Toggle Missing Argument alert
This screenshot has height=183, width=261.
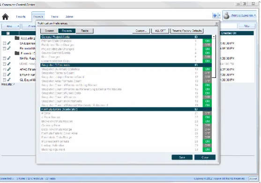[x=207, y=150]
